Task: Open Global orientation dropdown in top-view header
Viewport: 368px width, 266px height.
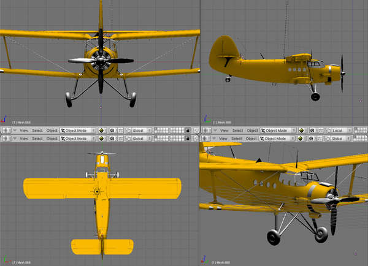Action: pyautogui.click(x=142, y=139)
